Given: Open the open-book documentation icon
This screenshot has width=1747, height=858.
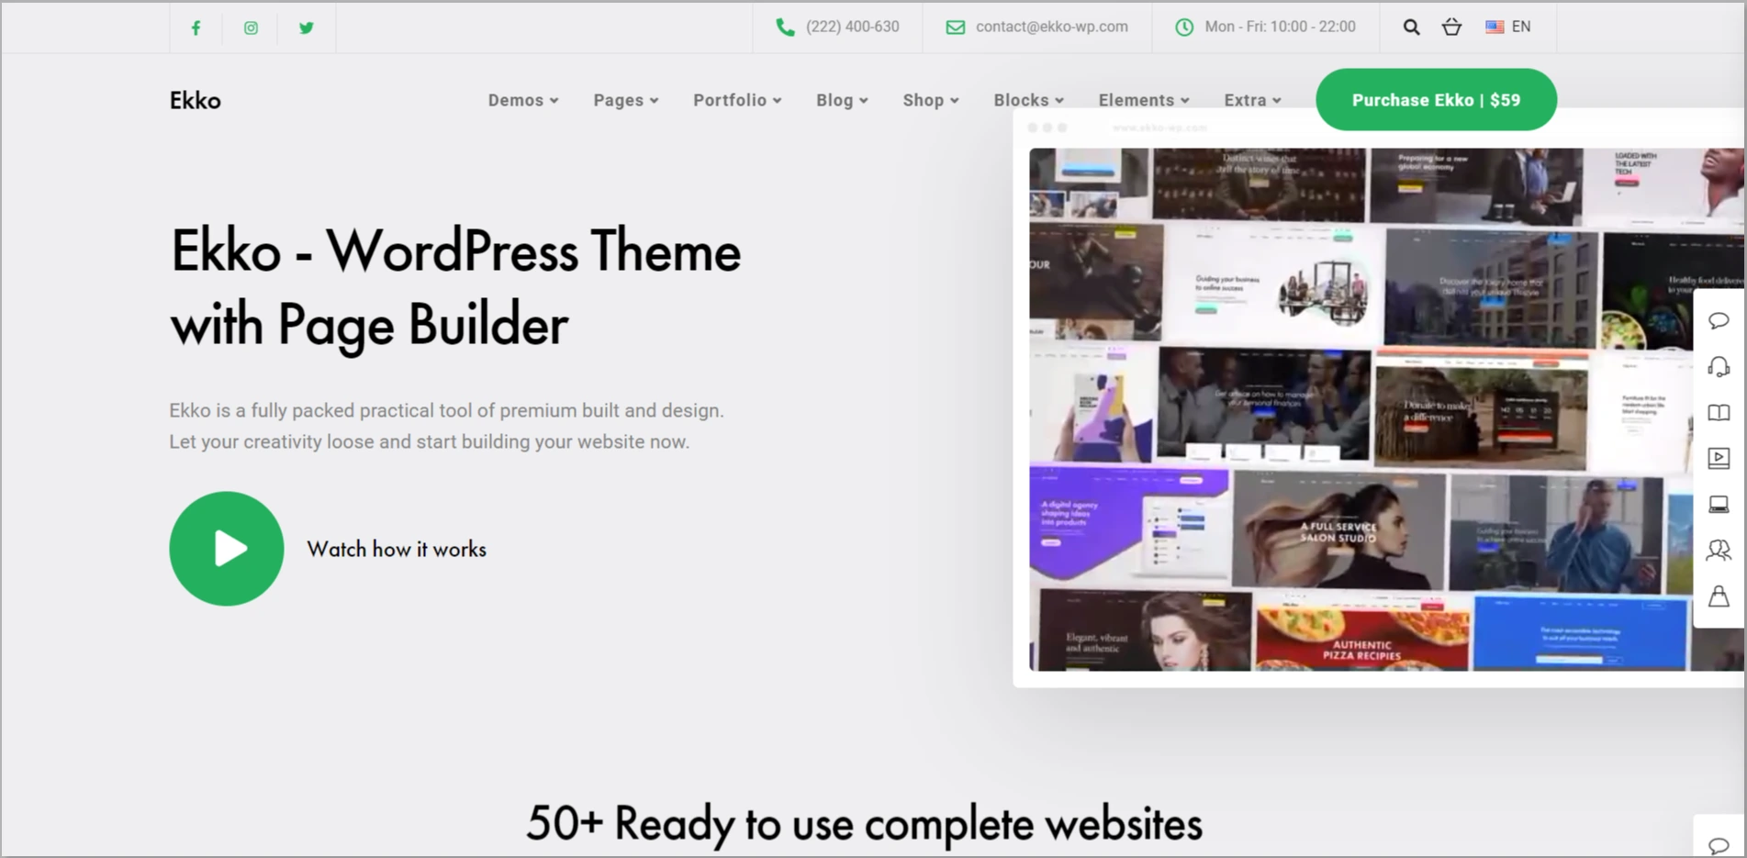Looking at the screenshot, I should (x=1719, y=413).
